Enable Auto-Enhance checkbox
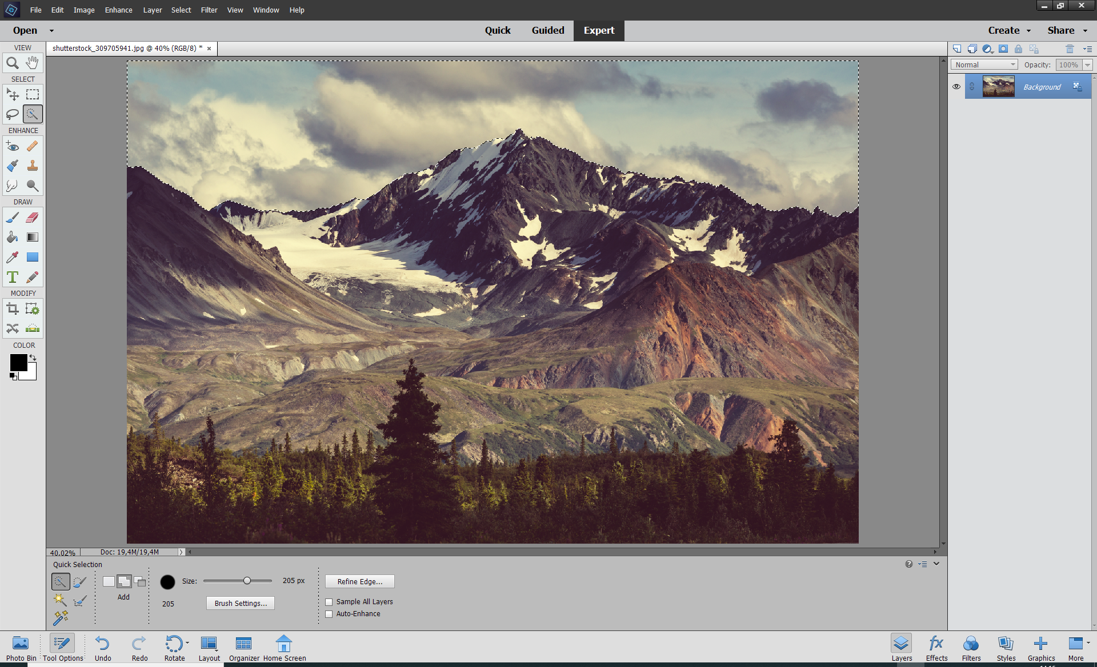The height and width of the screenshot is (667, 1097). tap(329, 614)
